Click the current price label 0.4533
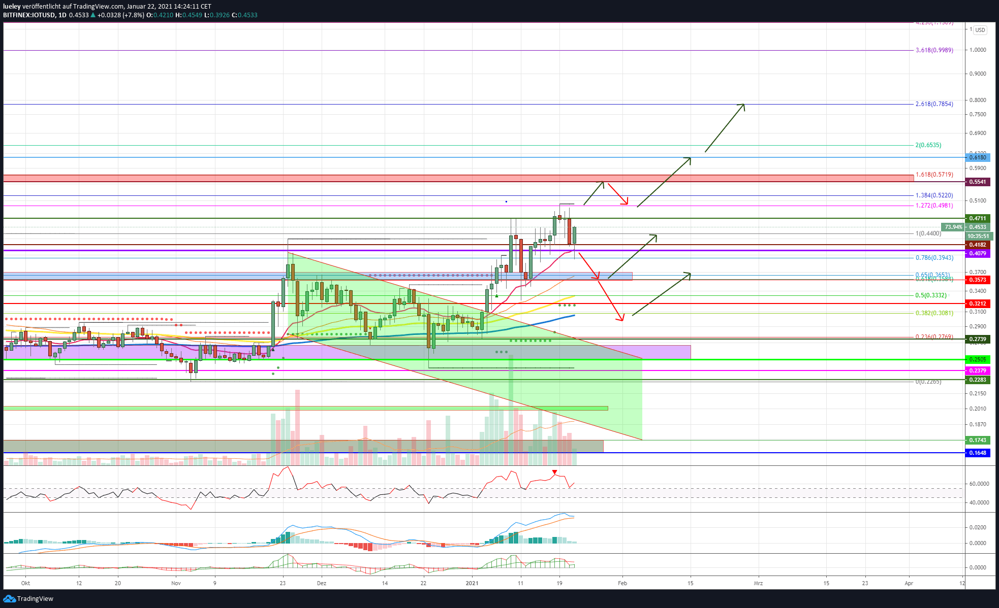 tap(978, 227)
